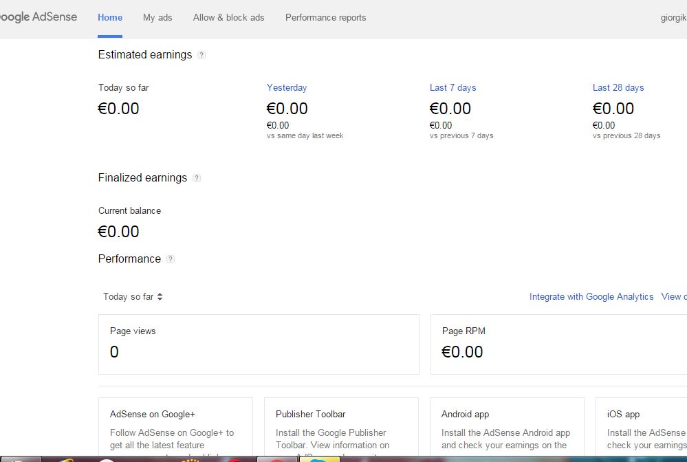Viewport: 687px width, 462px height.
Task: Open the help tooltip for Finalized earnings
Action: click(x=197, y=178)
